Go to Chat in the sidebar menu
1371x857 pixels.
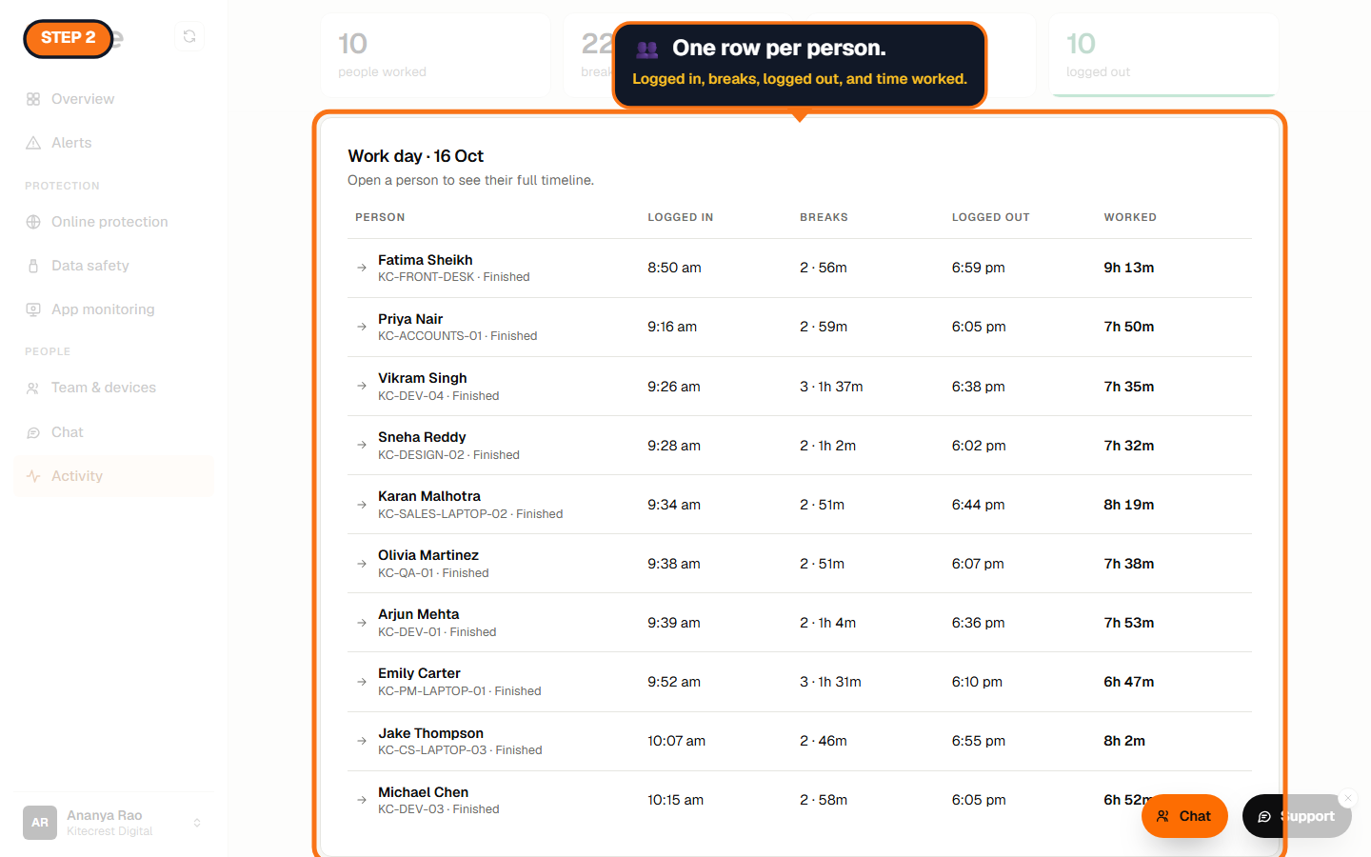coord(113,432)
